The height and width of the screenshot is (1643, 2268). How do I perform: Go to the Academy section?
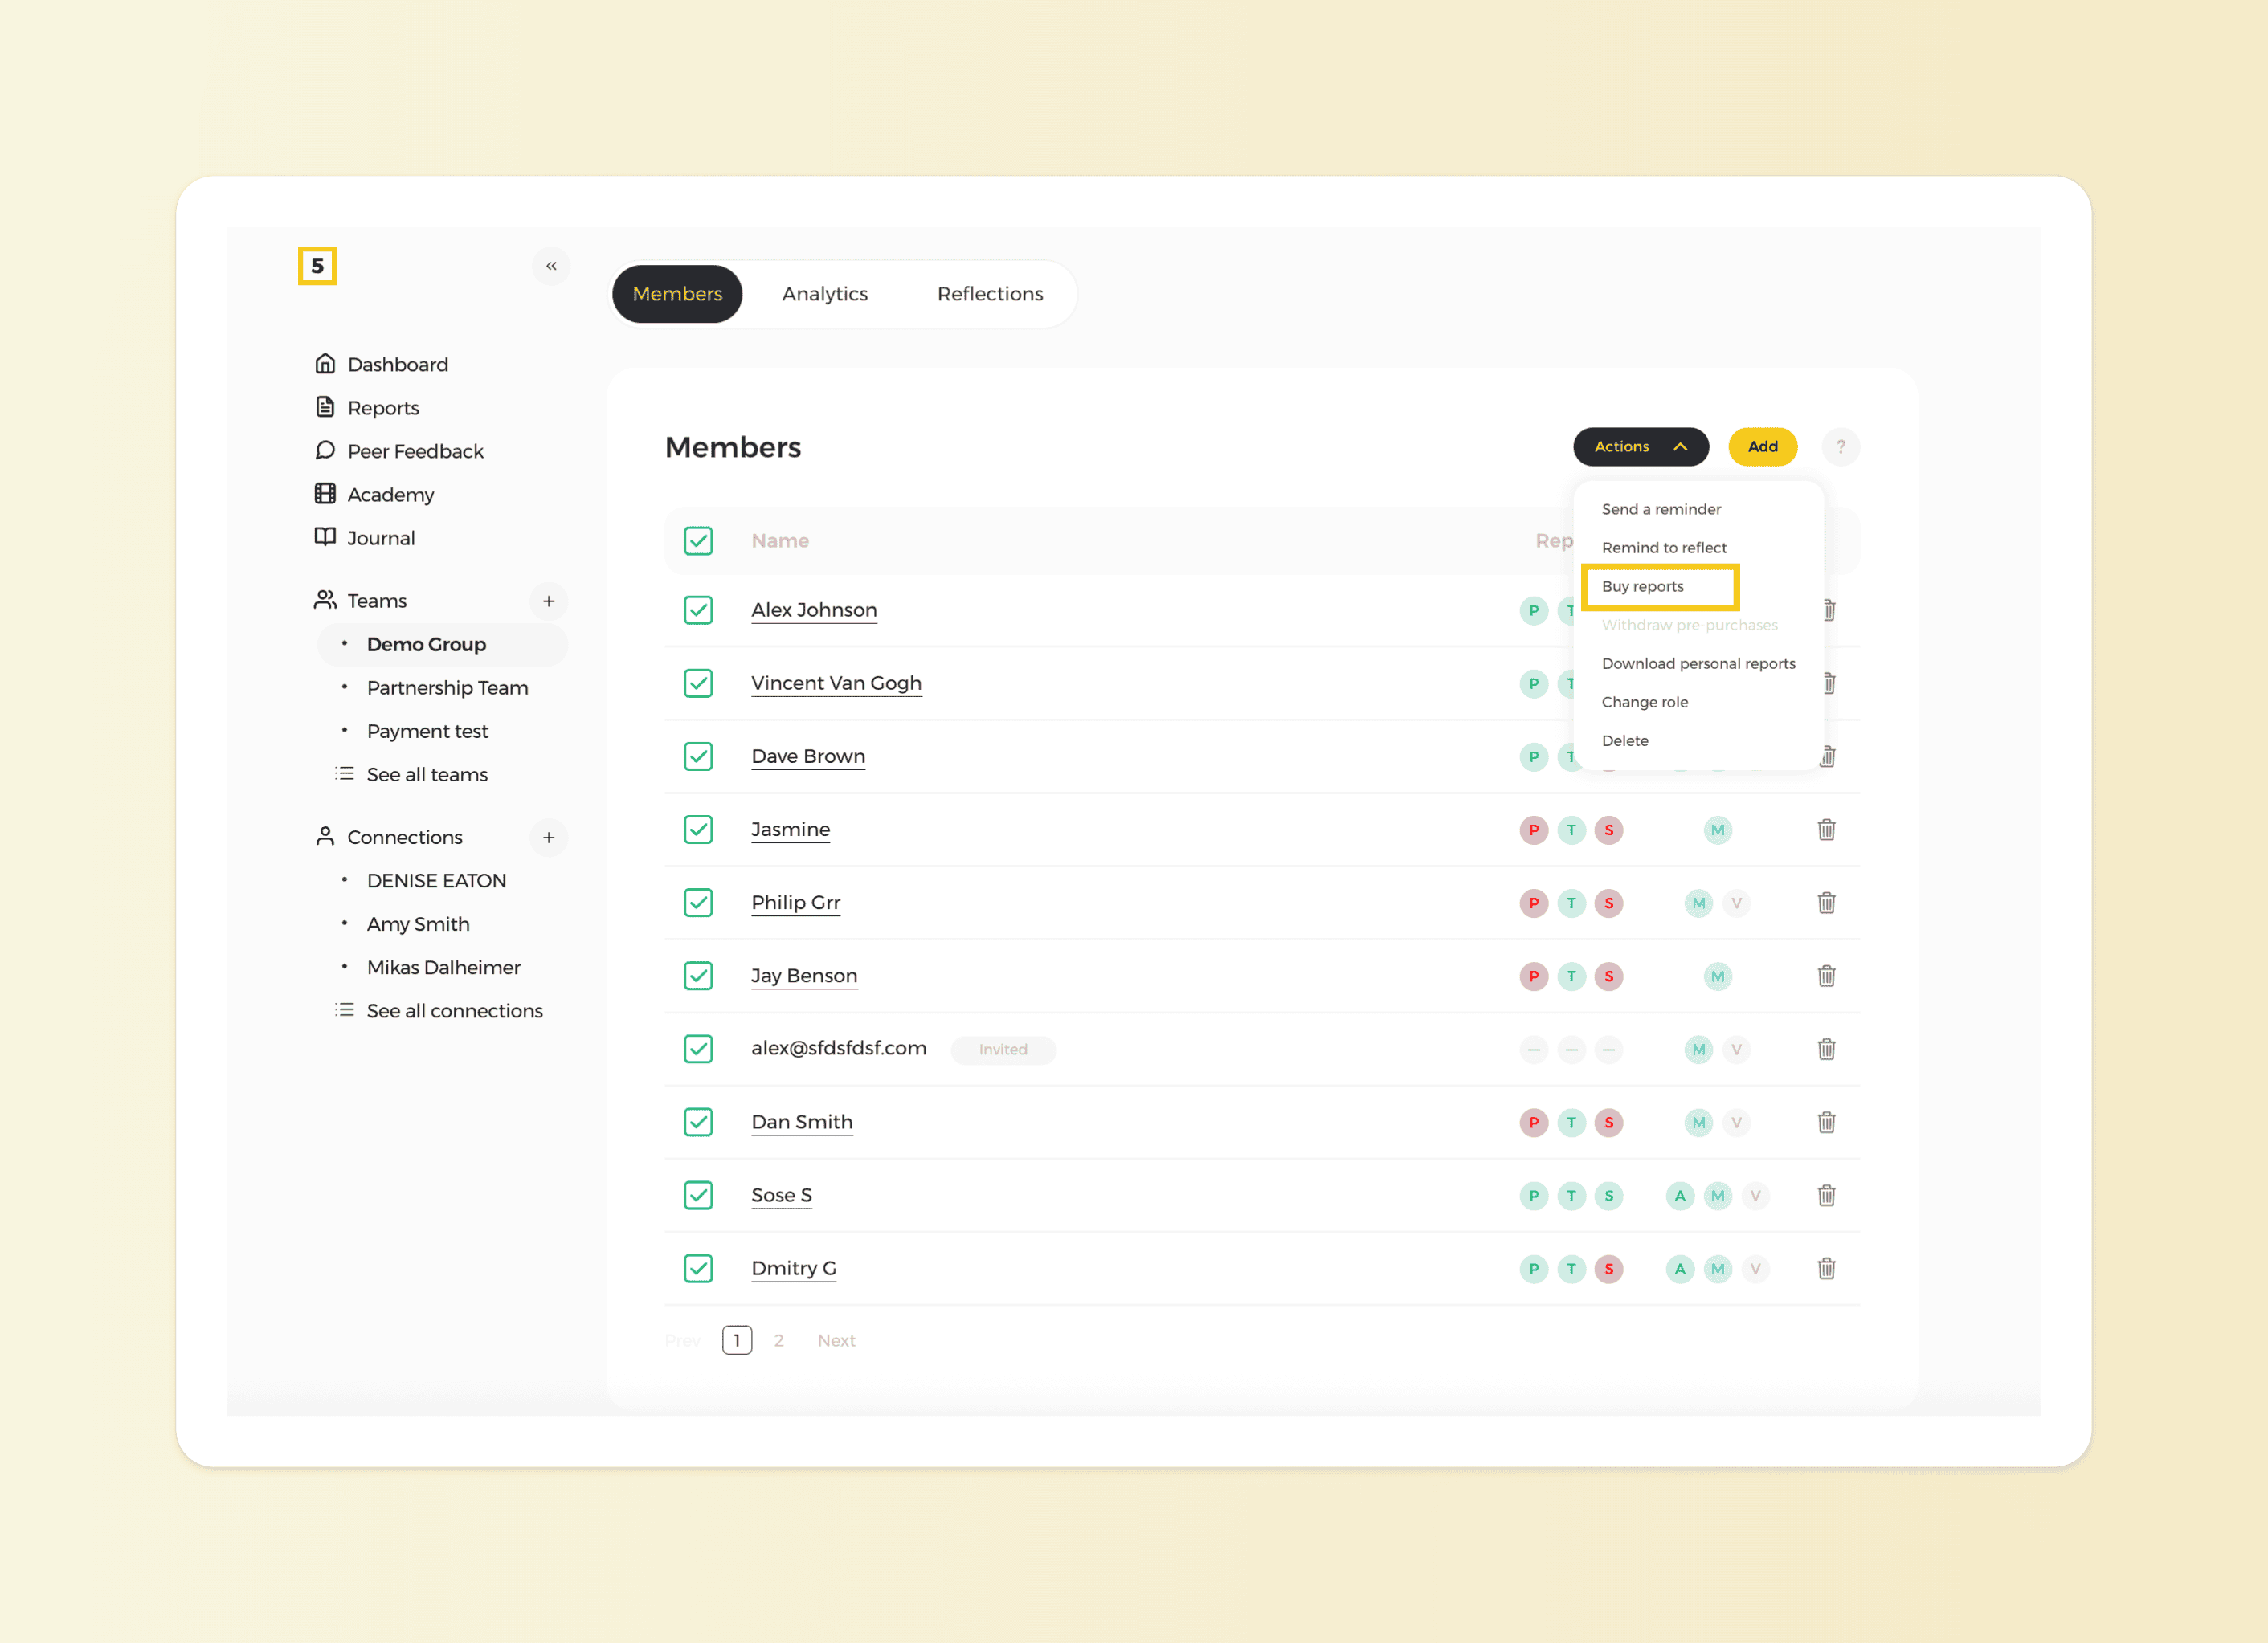tap(390, 495)
